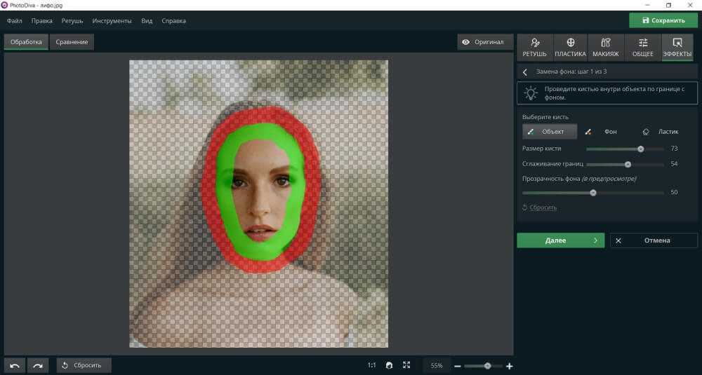Go back using the arrow beside Замена фона
This screenshot has height=375, width=702.
525,72
